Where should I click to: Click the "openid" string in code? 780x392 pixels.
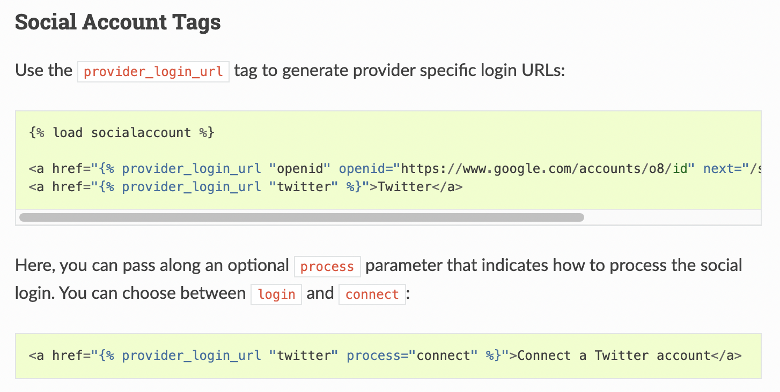click(x=300, y=169)
